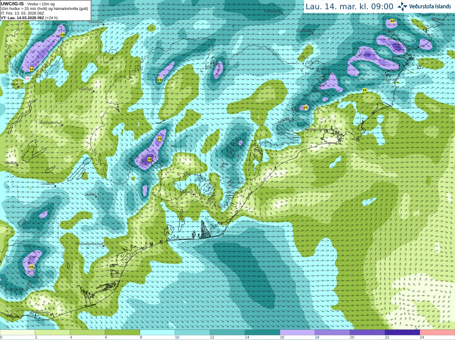The width and height of the screenshot is (455, 340).
Task: Click the legend scale value 8
Action: (141, 338)
